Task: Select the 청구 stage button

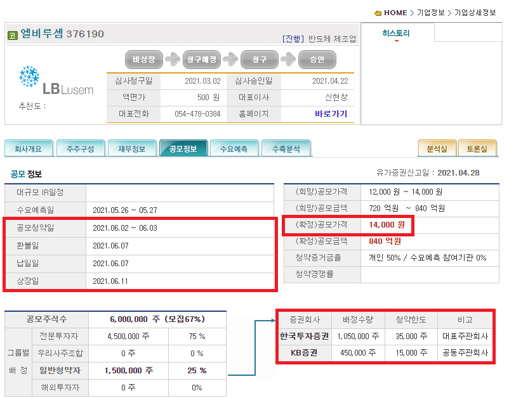Action: point(260,60)
